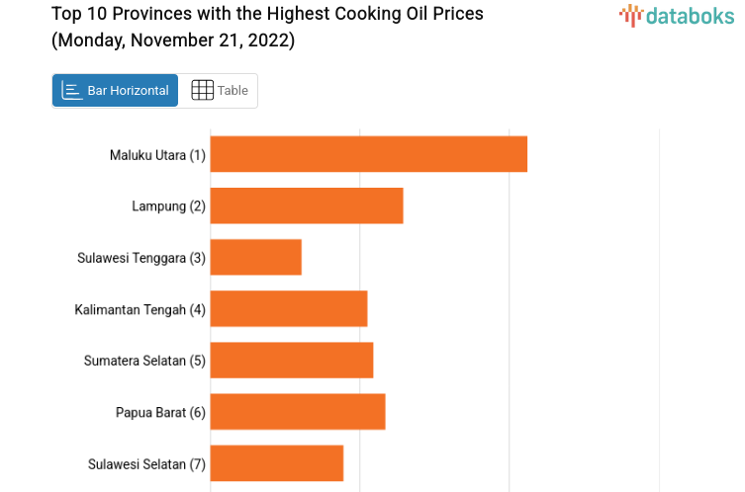Switch to Bar Horizontal view
The width and height of the screenshot is (745, 492).
pyautogui.click(x=116, y=91)
